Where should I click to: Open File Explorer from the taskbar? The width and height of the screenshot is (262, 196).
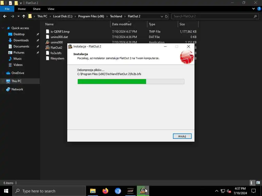point(93,191)
